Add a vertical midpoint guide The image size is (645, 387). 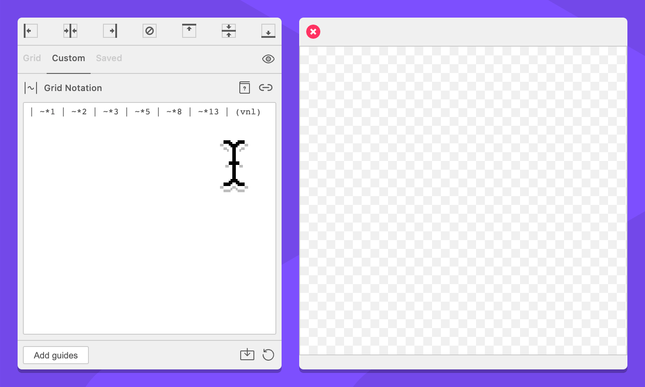[70, 31]
